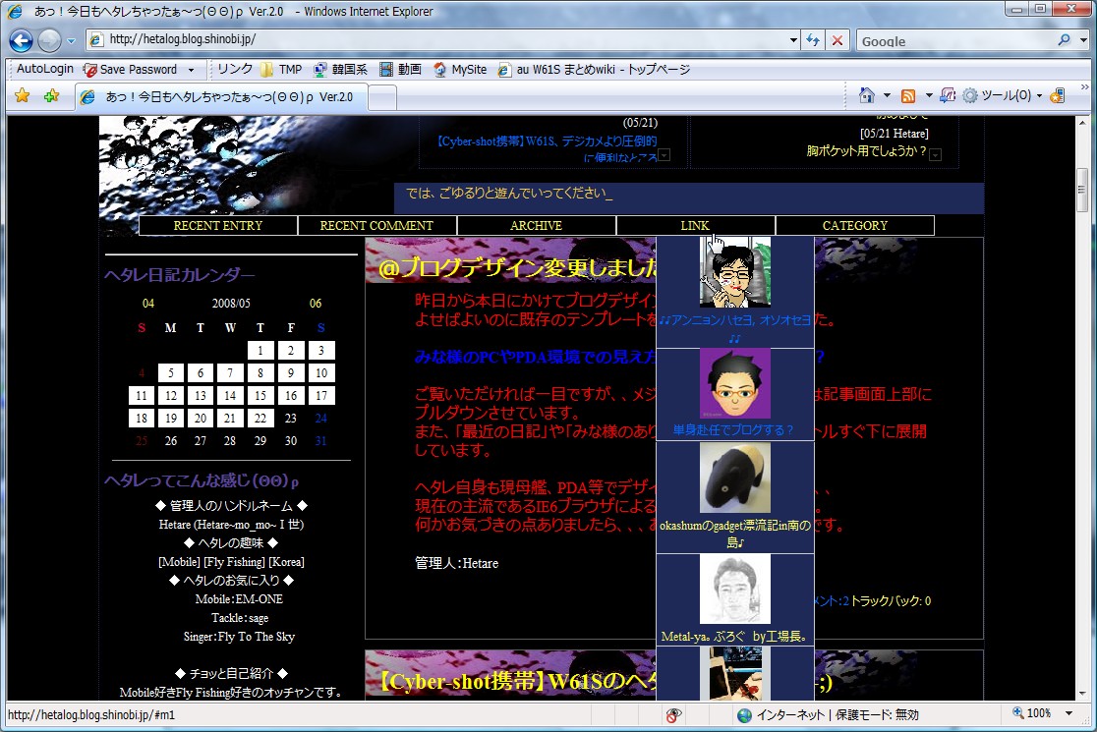Click the Google search box

(955, 41)
